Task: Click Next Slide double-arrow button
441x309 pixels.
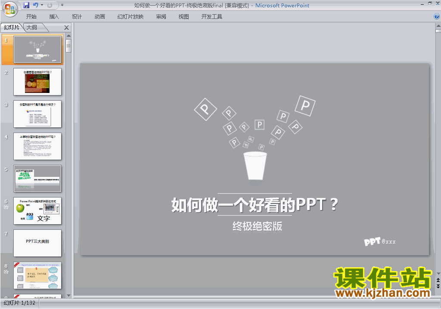Action: [x=438, y=286]
